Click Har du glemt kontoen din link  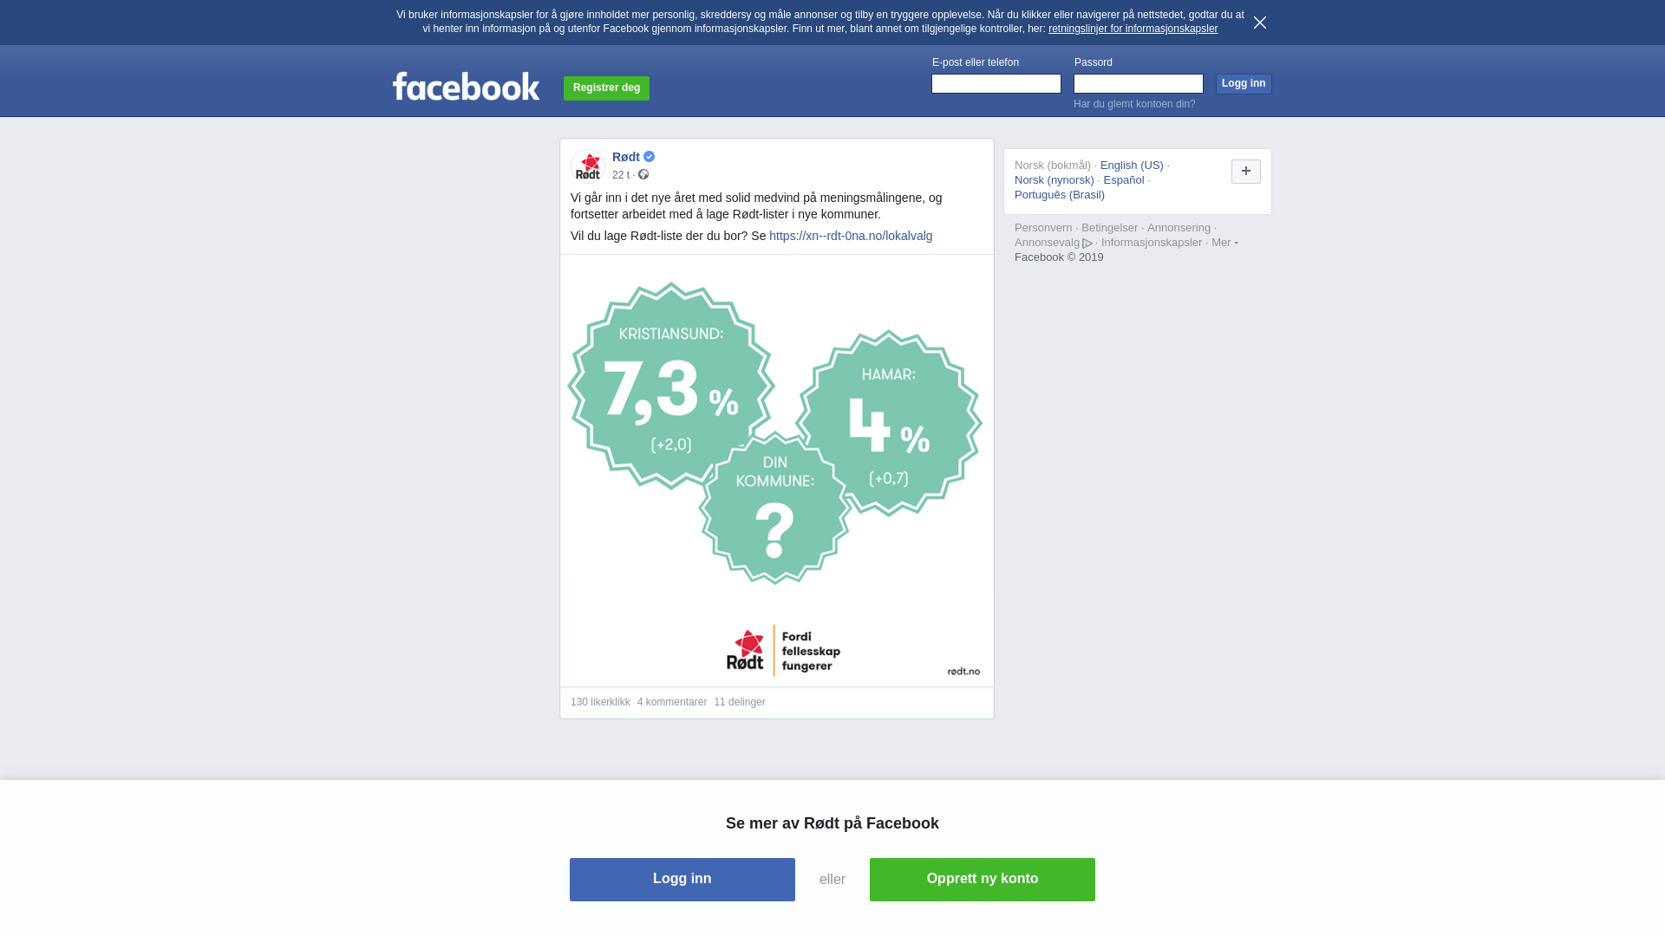point(1134,104)
